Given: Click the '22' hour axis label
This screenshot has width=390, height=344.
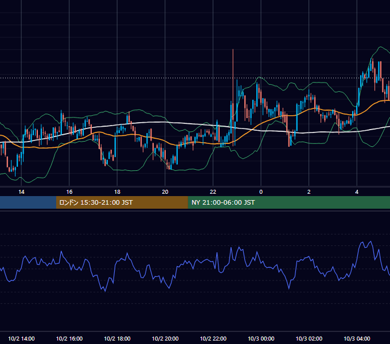Looking at the screenshot, I should [x=213, y=192].
